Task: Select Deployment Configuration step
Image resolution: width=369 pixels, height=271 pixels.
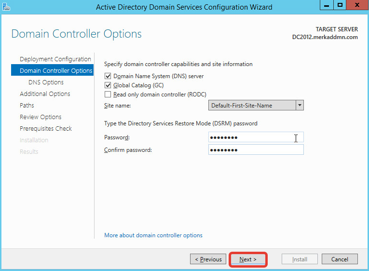Action: click(55, 59)
